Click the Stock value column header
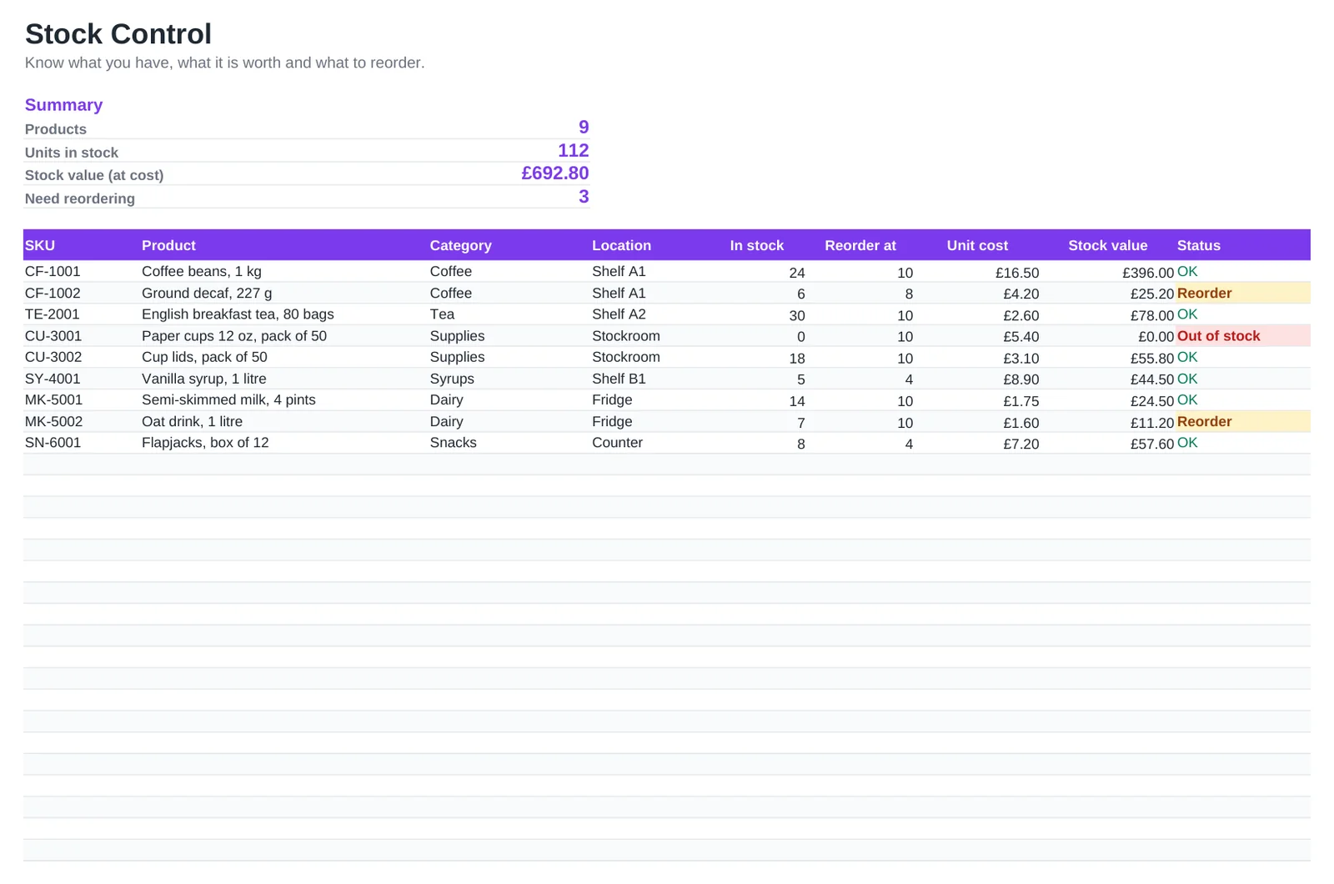Screen dimensions: 1334x884 coord(1108,245)
